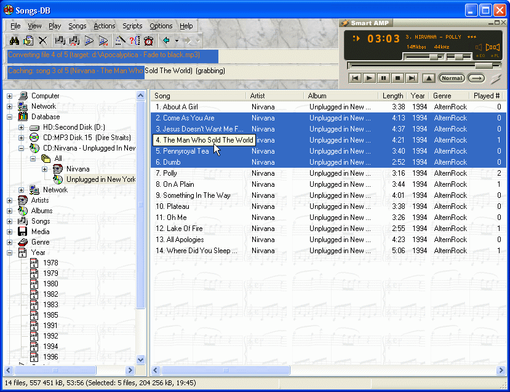Viewport: 510px width, 392px height.
Task: Click previous track in Smart AMP
Action: 355,78
